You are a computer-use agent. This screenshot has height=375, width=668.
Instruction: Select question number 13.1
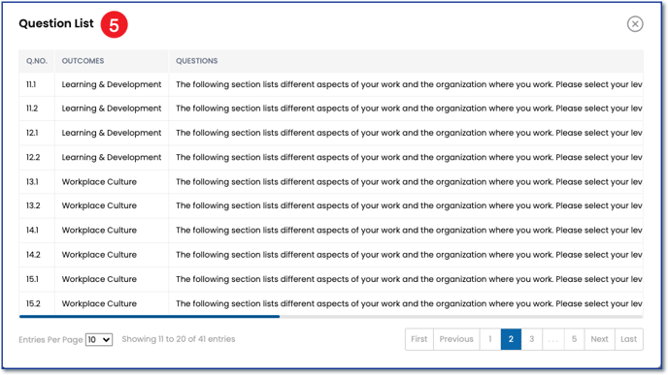coord(32,181)
